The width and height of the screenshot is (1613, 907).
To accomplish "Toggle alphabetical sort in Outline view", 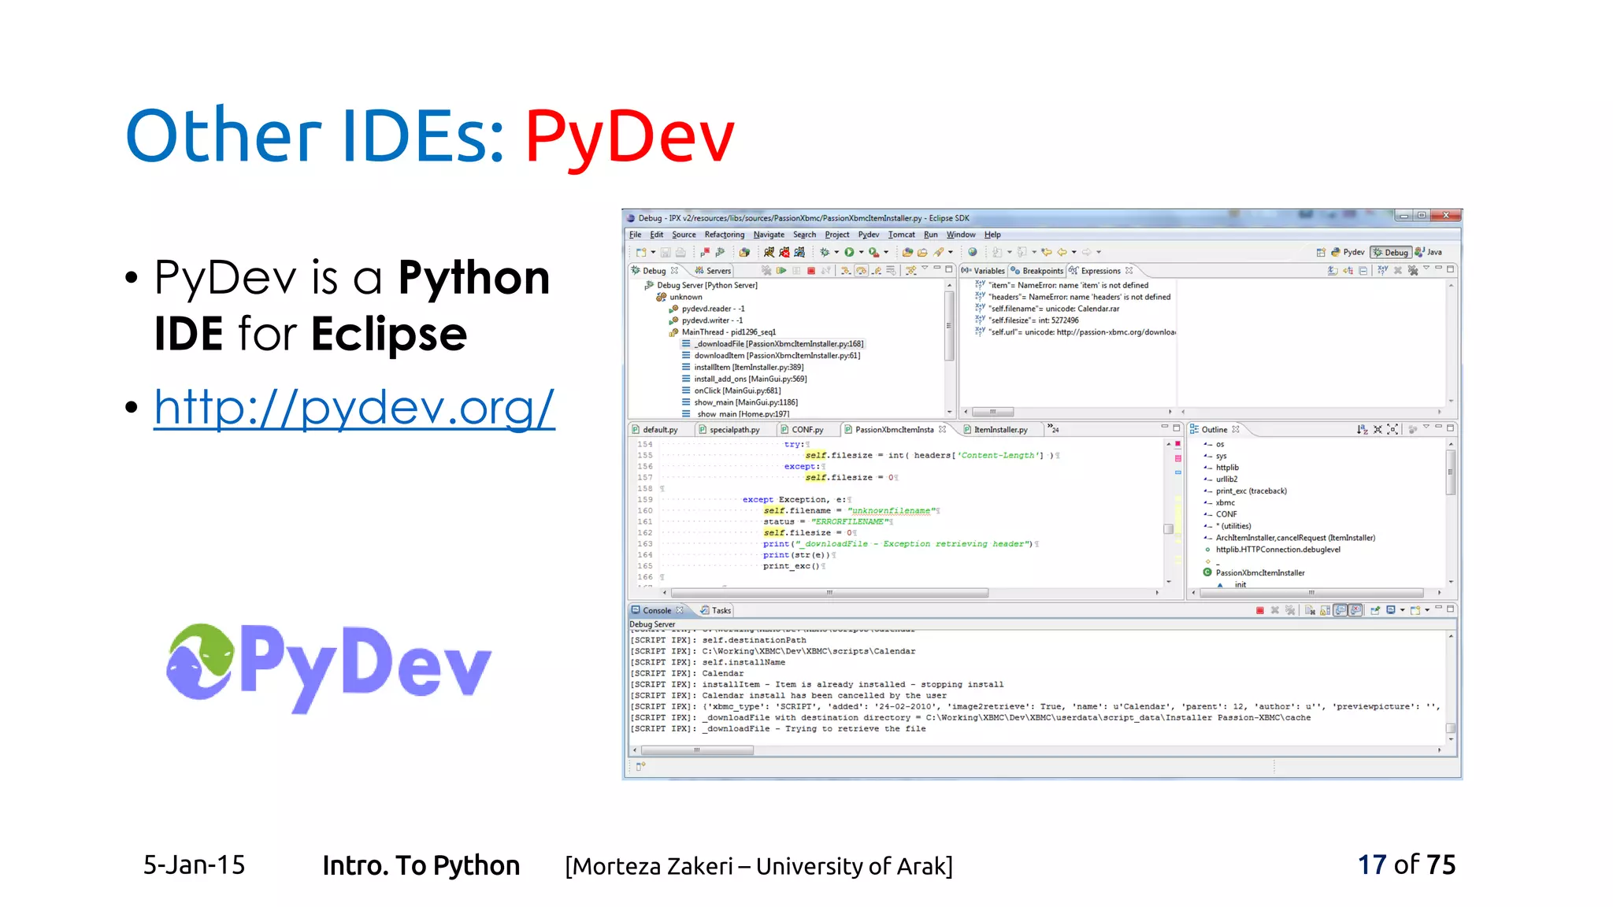I will tap(1363, 429).
